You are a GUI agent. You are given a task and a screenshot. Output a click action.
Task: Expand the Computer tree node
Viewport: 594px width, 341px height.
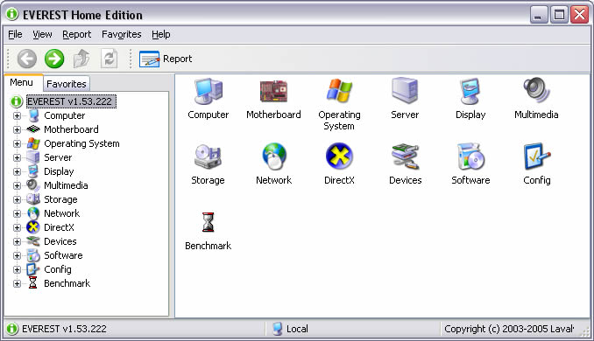(17, 115)
